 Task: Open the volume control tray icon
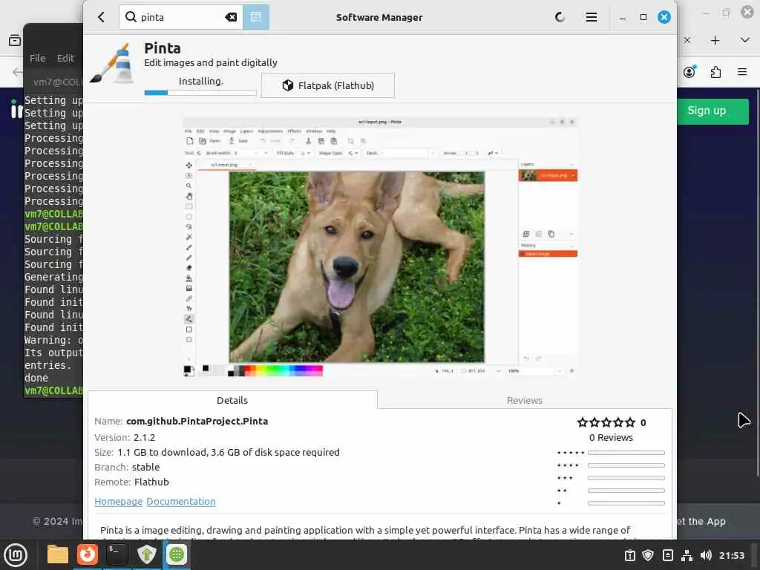tap(706, 555)
